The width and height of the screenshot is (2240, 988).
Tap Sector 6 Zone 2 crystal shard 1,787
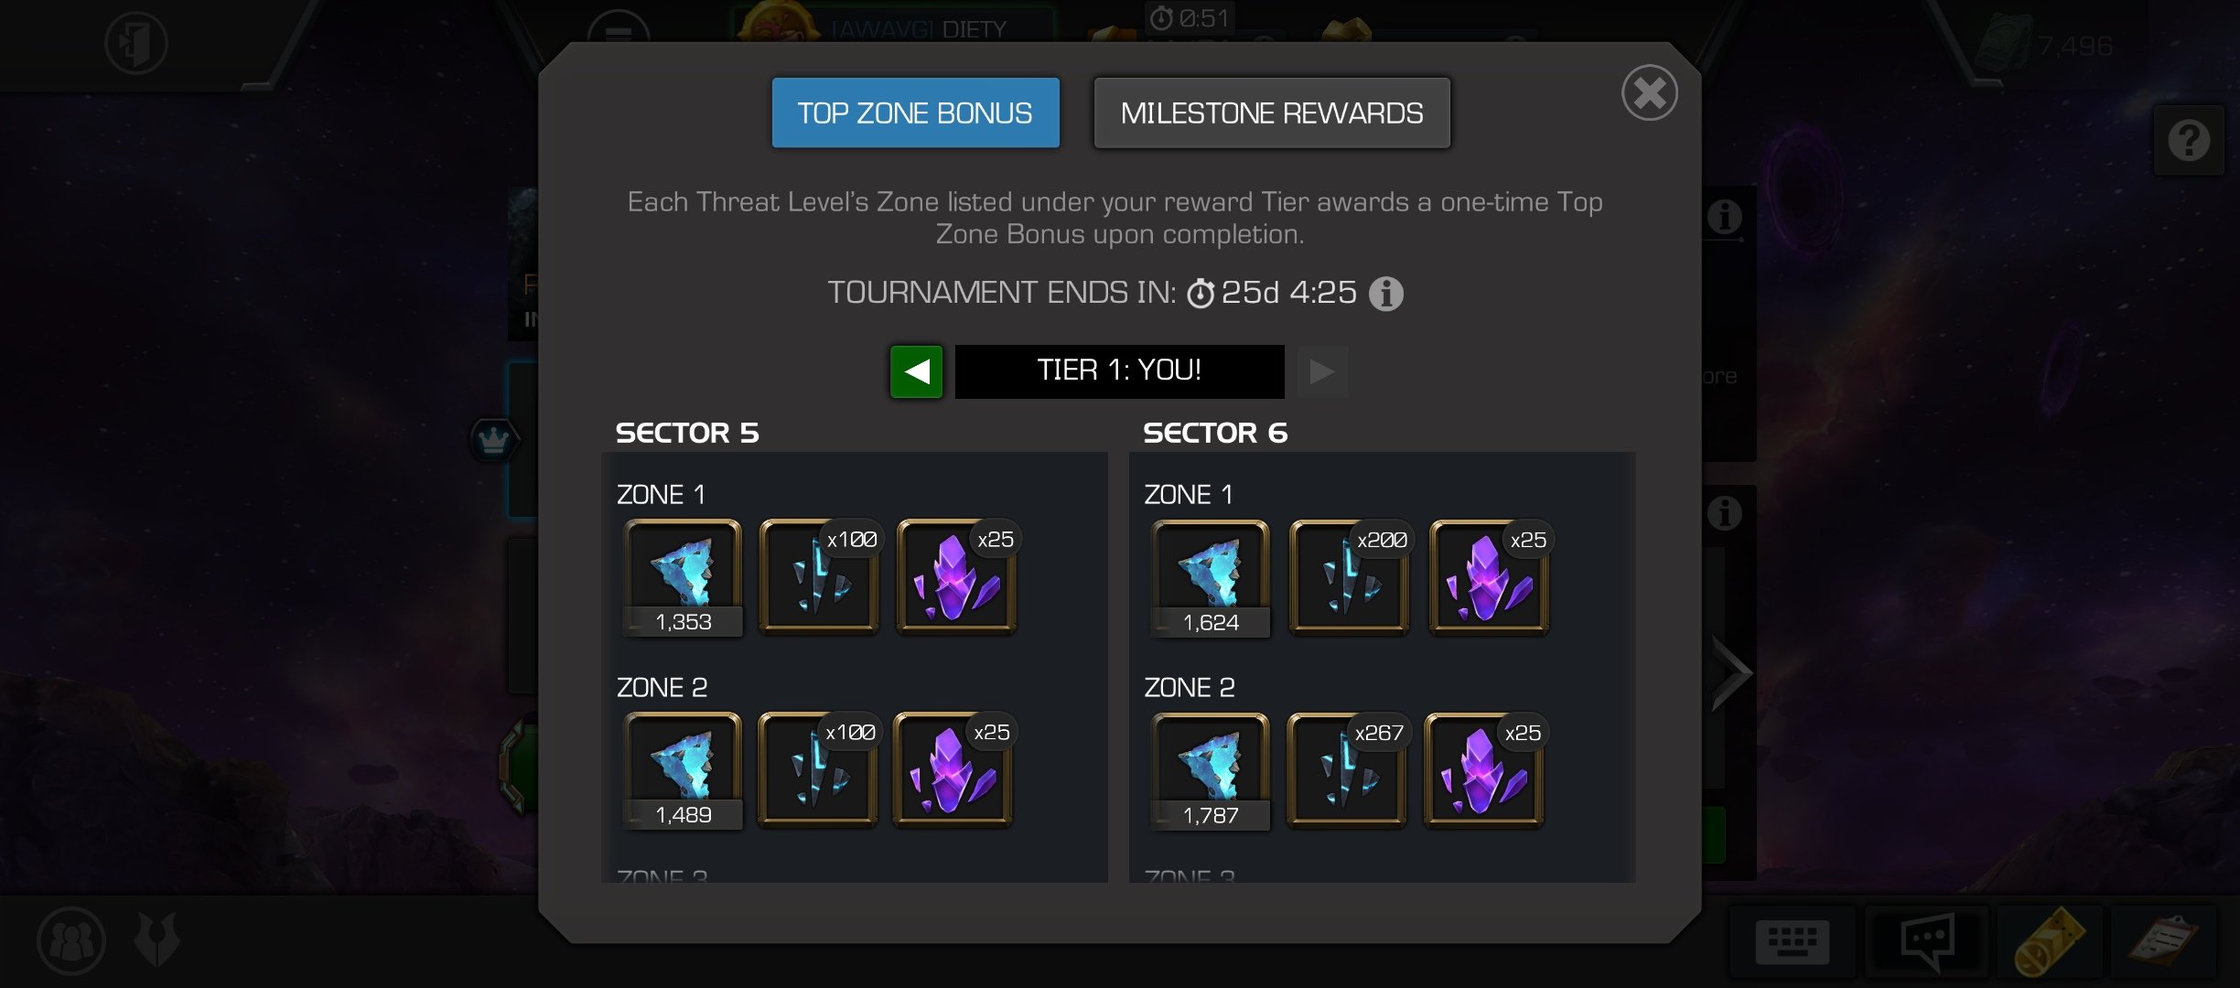pos(1210,770)
